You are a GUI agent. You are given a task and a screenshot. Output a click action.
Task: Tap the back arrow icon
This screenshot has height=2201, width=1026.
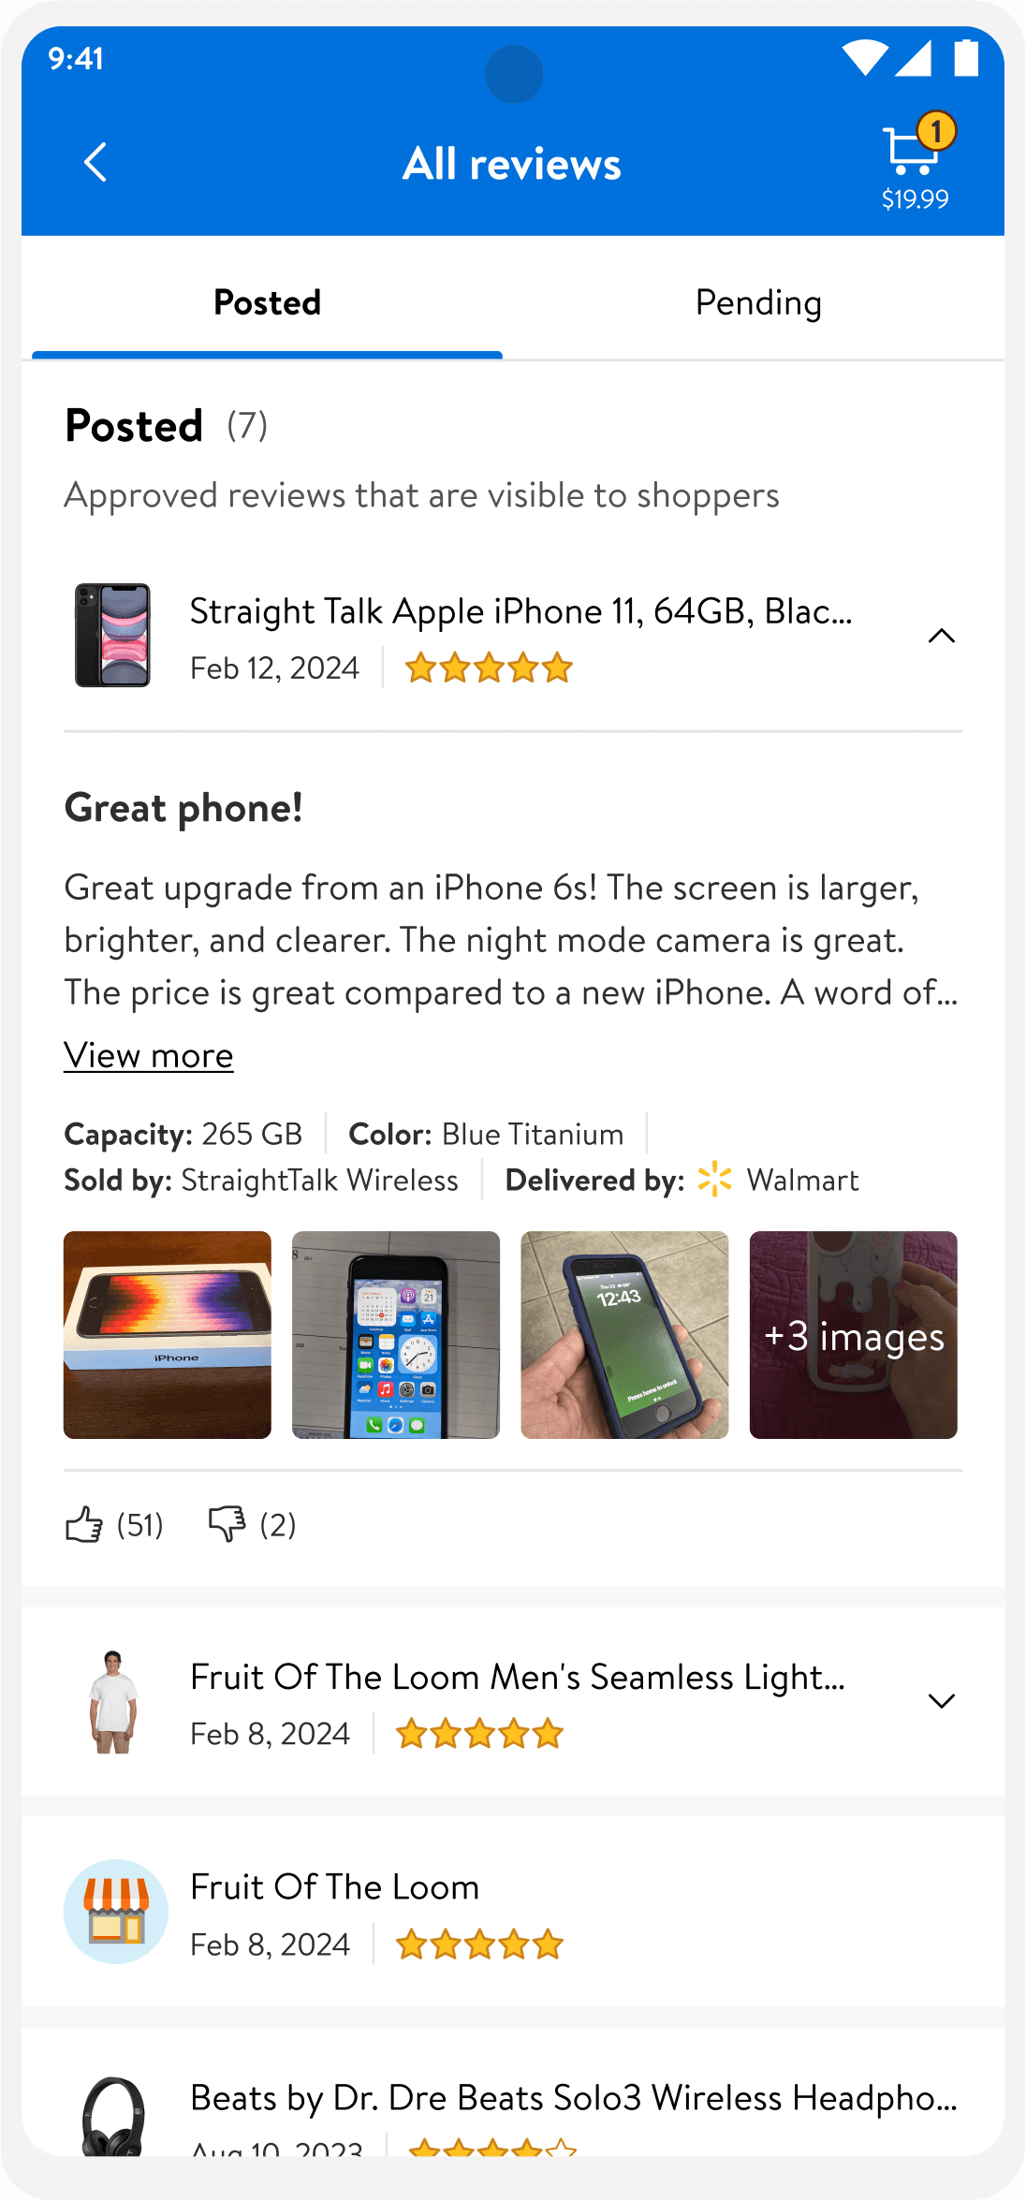95,163
